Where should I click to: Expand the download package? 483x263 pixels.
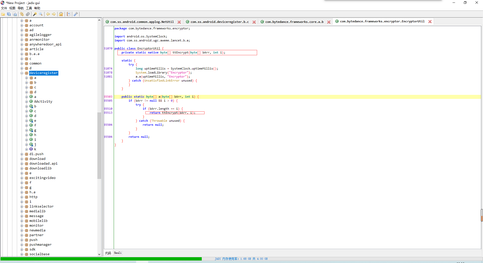pos(22,159)
